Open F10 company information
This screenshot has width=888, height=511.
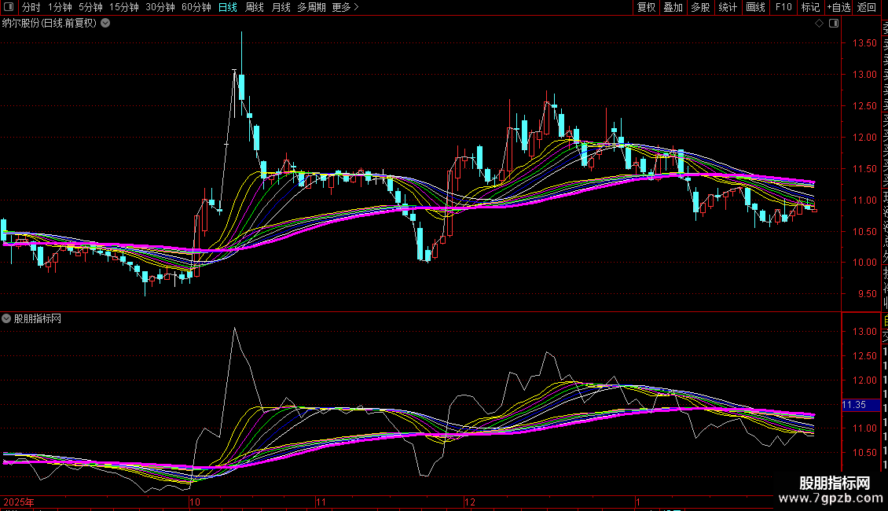(783, 8)
